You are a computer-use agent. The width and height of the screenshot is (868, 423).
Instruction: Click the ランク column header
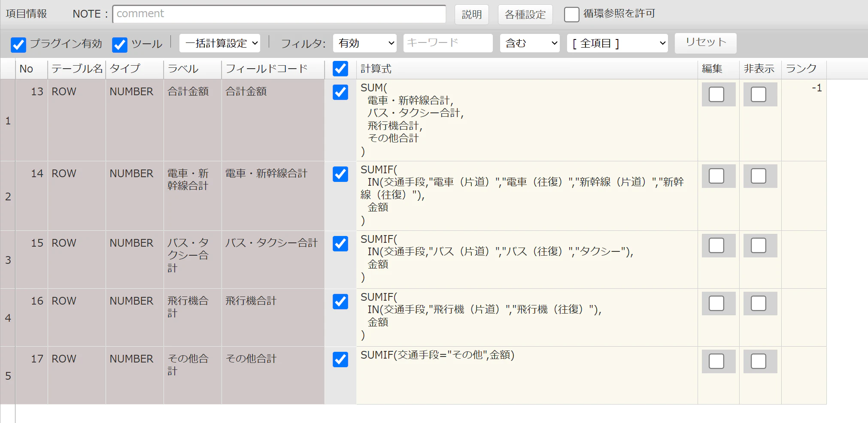(x=804, y=69)
